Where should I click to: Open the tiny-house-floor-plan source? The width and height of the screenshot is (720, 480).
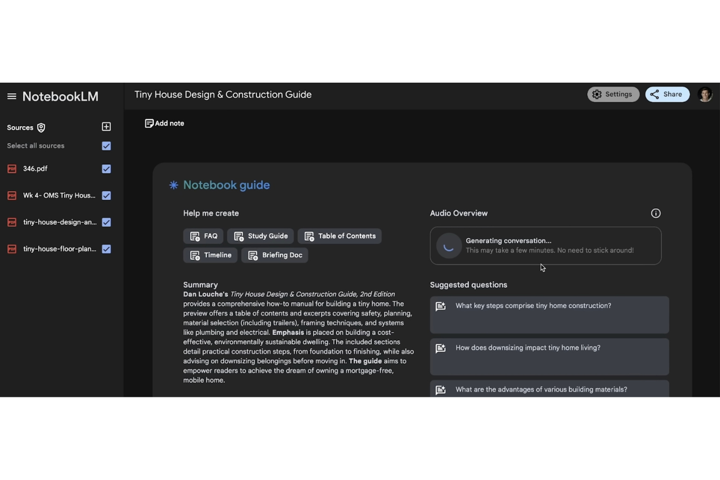[60, 249]
